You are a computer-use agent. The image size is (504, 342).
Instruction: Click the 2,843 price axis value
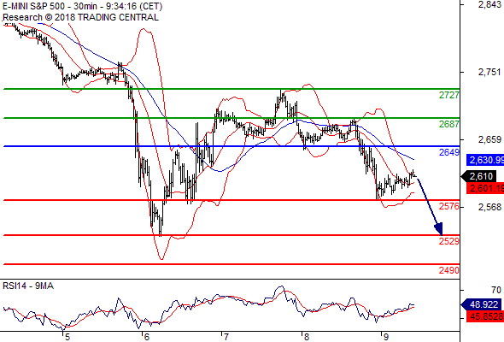point(489,4)
